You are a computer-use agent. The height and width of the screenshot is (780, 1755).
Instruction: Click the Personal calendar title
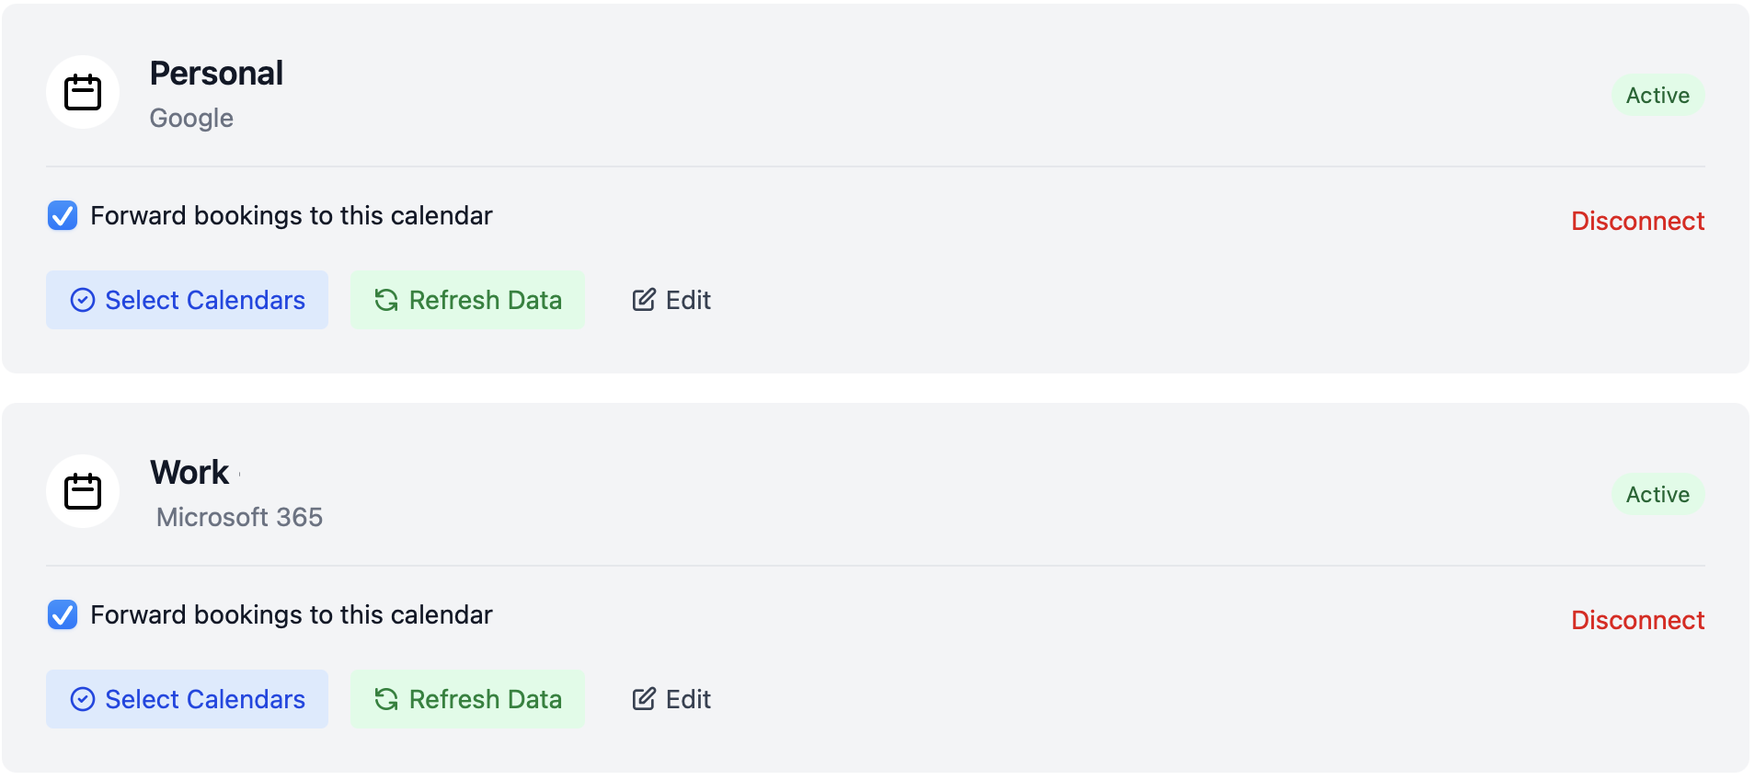(216, 74)
